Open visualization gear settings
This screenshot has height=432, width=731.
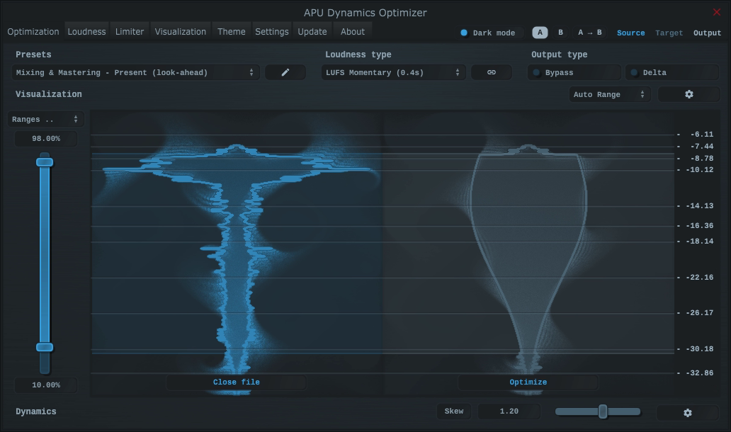(688, 94)
